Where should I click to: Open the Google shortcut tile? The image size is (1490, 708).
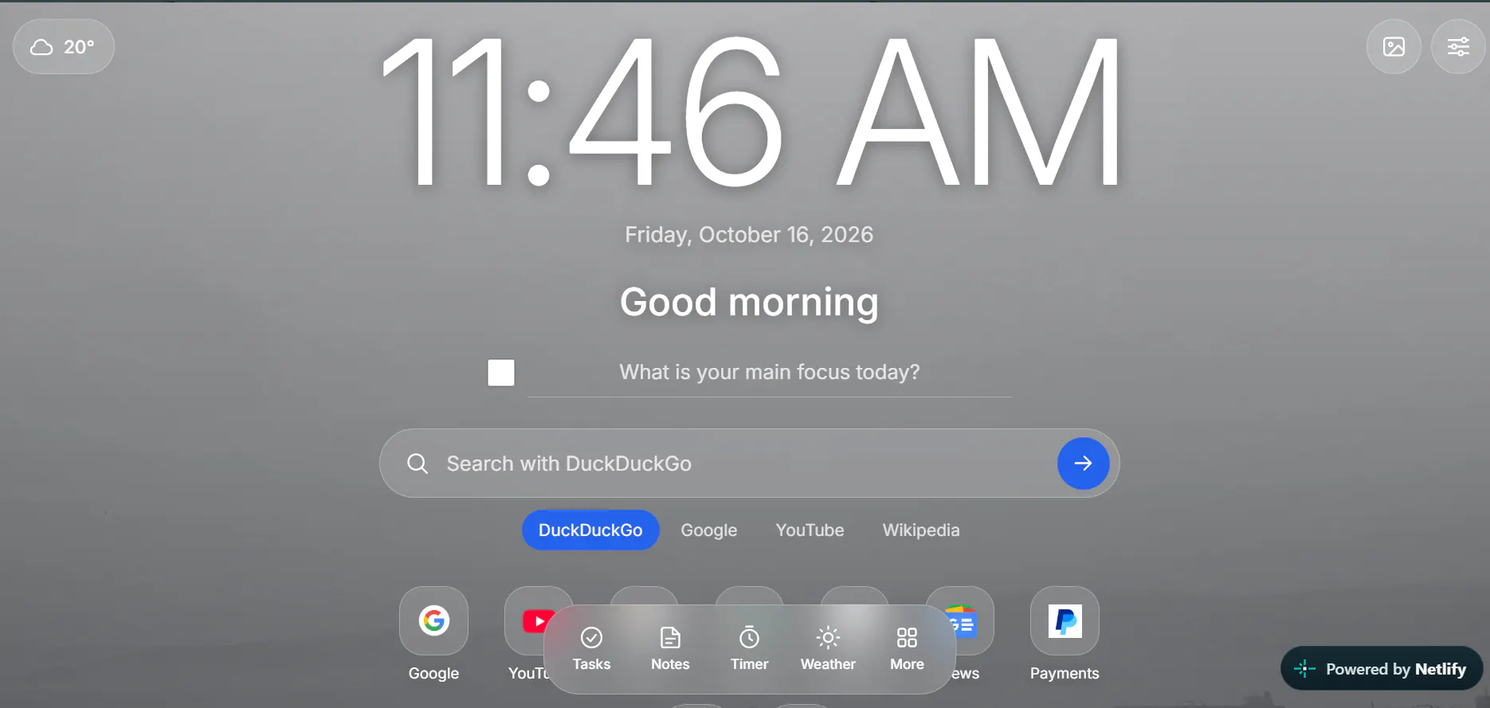pos(433,621)
